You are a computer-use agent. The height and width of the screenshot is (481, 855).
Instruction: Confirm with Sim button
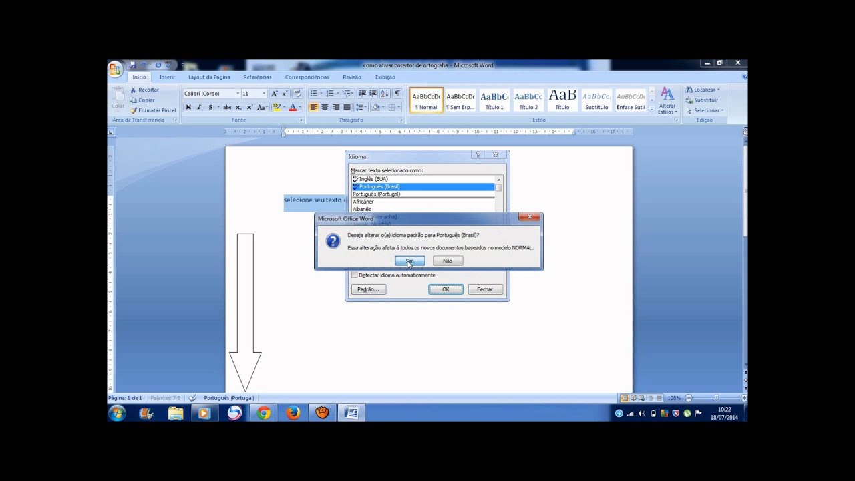click(x=409, y=261)
